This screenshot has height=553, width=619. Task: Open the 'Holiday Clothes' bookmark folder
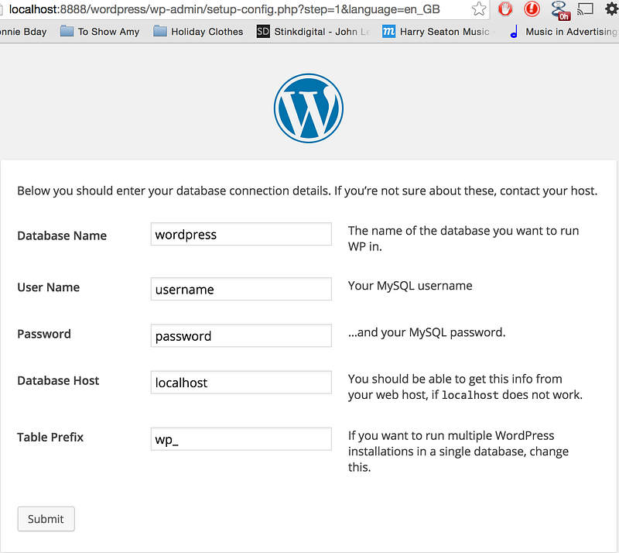click(x=198, y=32)
